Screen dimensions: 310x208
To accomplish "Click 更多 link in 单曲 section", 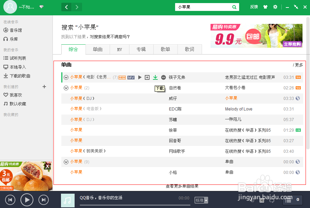I will [298, 65].
